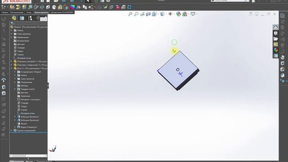
Task: Click Edit Appearance color sphere icon
Action: click(179, 14)
